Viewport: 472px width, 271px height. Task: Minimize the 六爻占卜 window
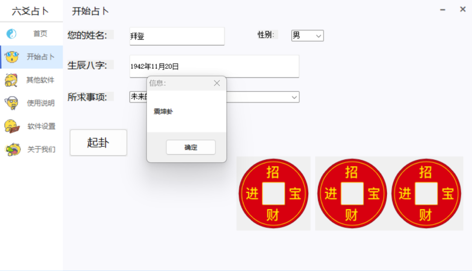442,10
